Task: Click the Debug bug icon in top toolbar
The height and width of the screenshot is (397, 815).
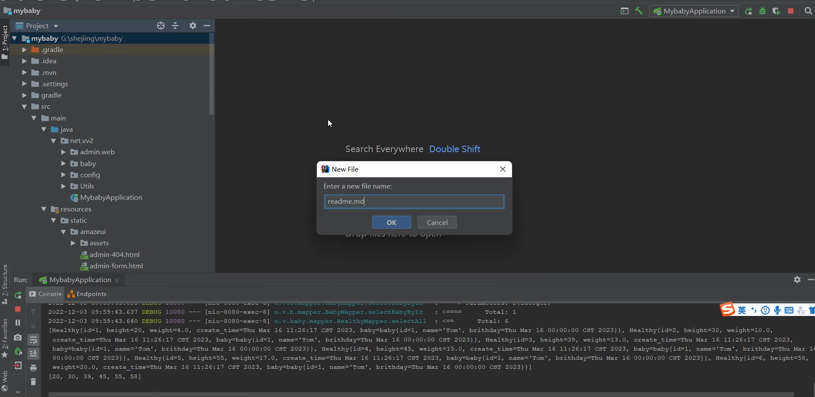Action: tap(763, 11)
